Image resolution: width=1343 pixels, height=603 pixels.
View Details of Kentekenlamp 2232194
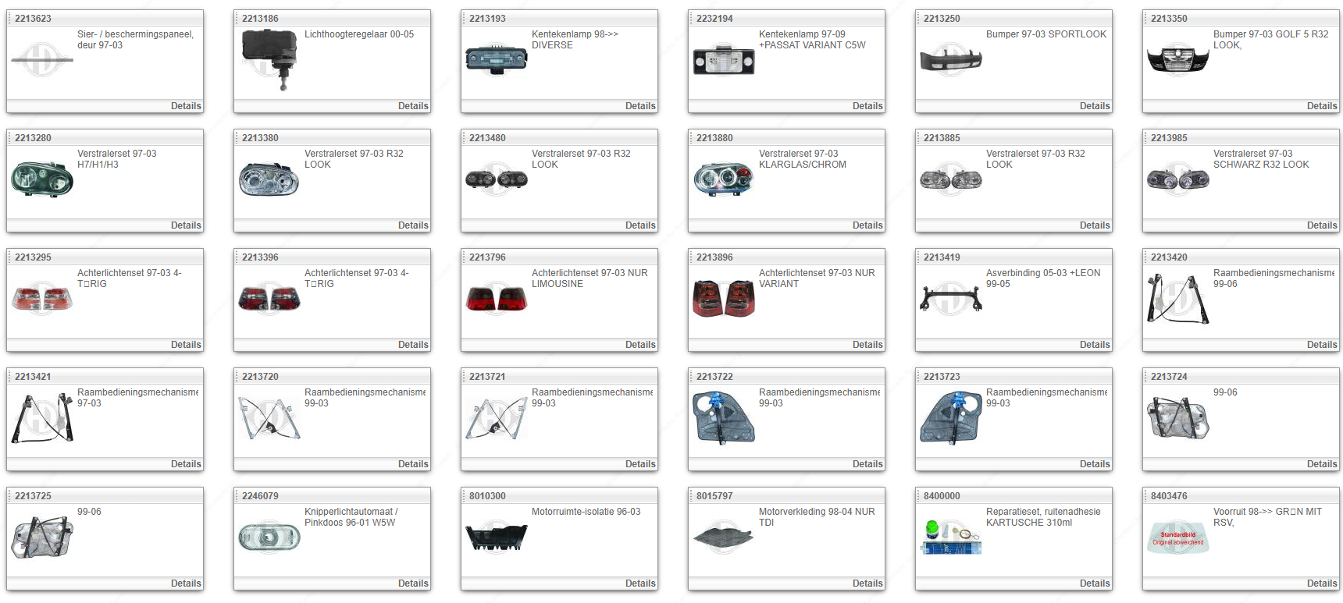[x=867, y=106]
